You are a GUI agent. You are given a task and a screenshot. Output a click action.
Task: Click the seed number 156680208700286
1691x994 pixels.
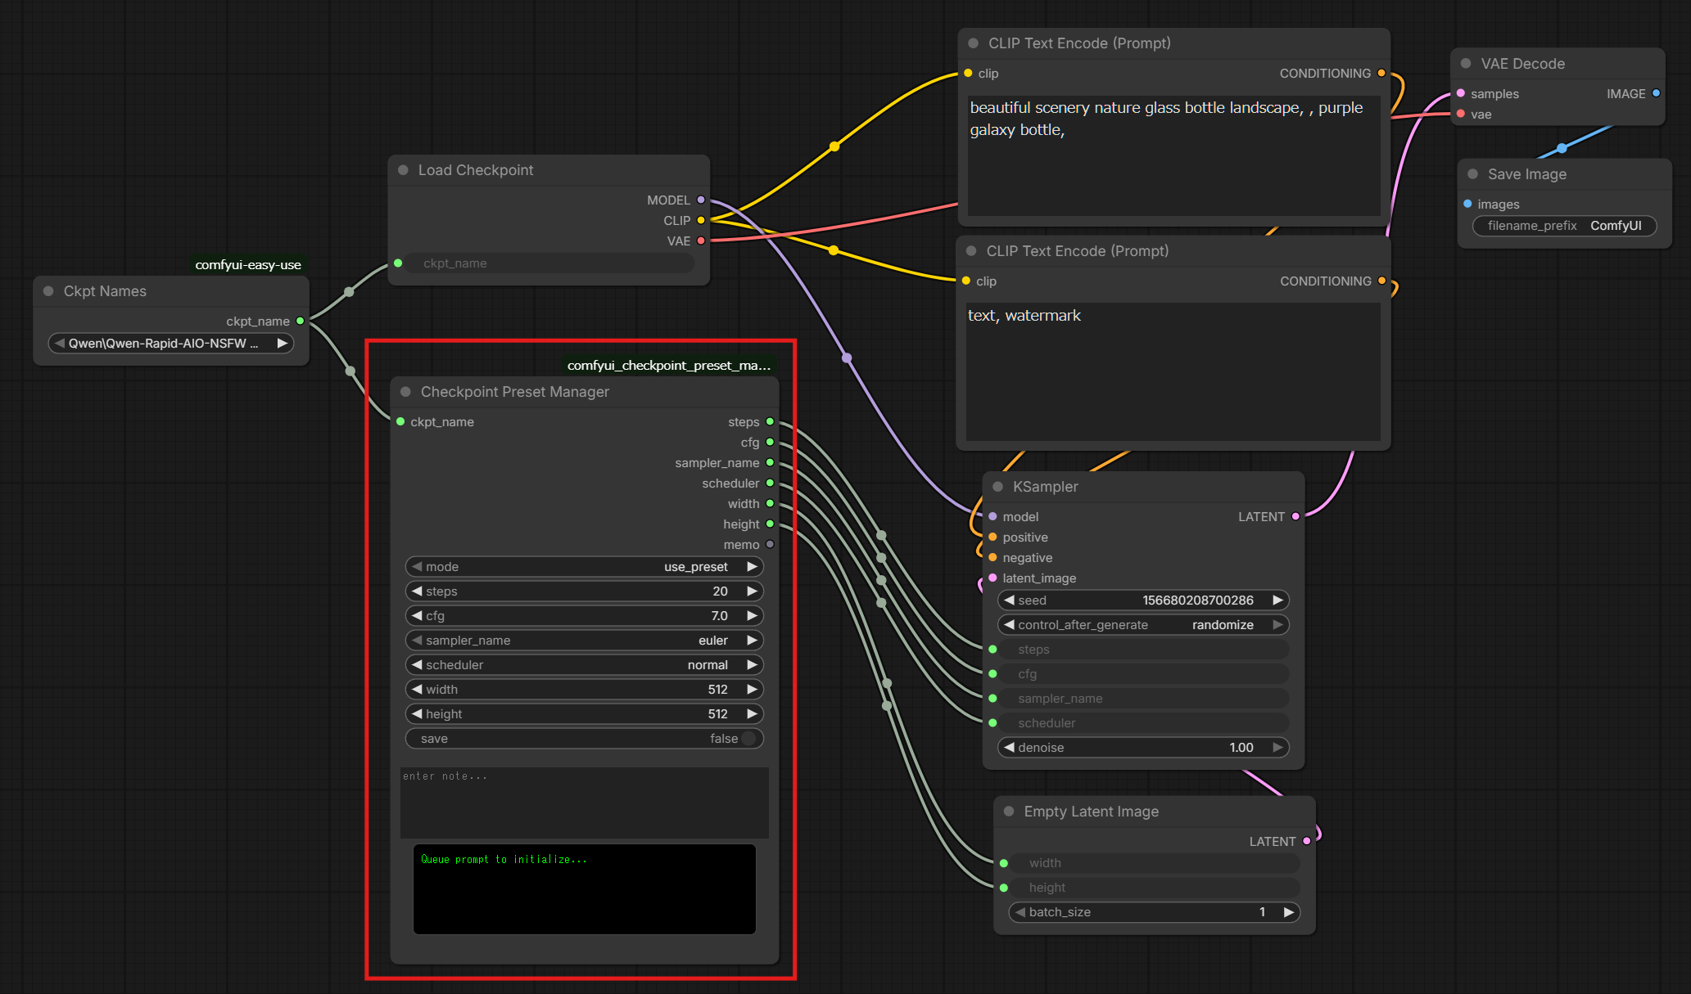click(x=1197, y=600)
